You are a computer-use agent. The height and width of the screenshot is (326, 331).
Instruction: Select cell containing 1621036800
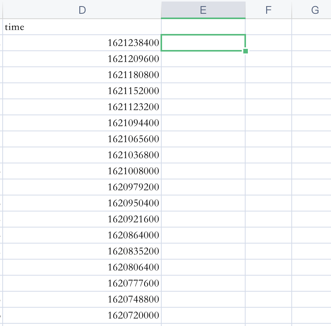pos(82,155)
